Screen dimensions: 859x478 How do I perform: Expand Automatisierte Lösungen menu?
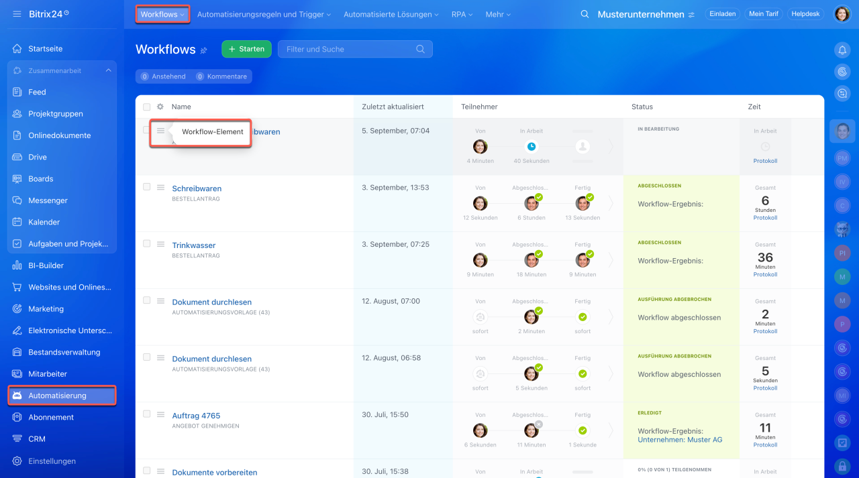click(391, 14)
